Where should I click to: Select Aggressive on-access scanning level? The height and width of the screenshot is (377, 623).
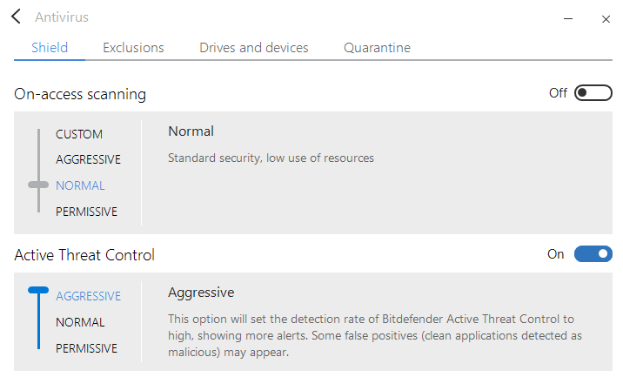click(88, 159)
